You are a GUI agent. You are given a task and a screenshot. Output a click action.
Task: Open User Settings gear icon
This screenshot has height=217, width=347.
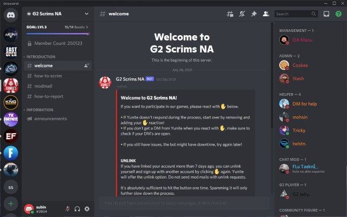click(x=87, y=208)
